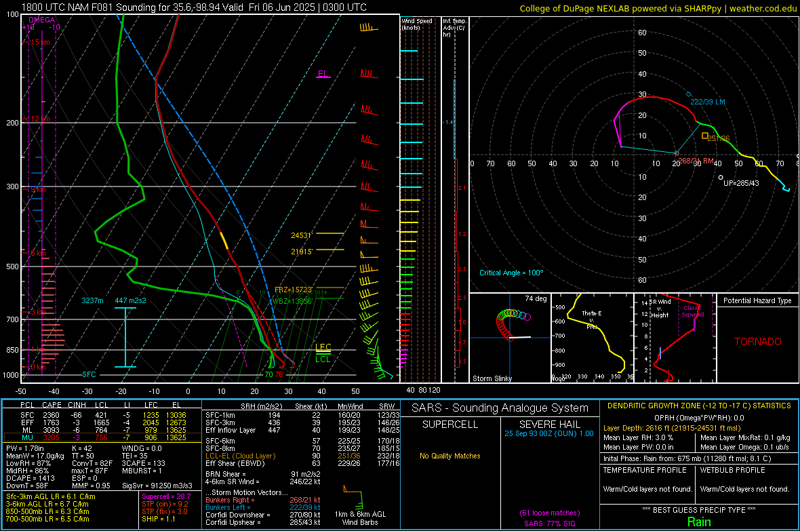Image resolution: width=800 pixels, height=531 pixels.
Task: Click the WBZ=13836' label
Action: pos(292,300)
